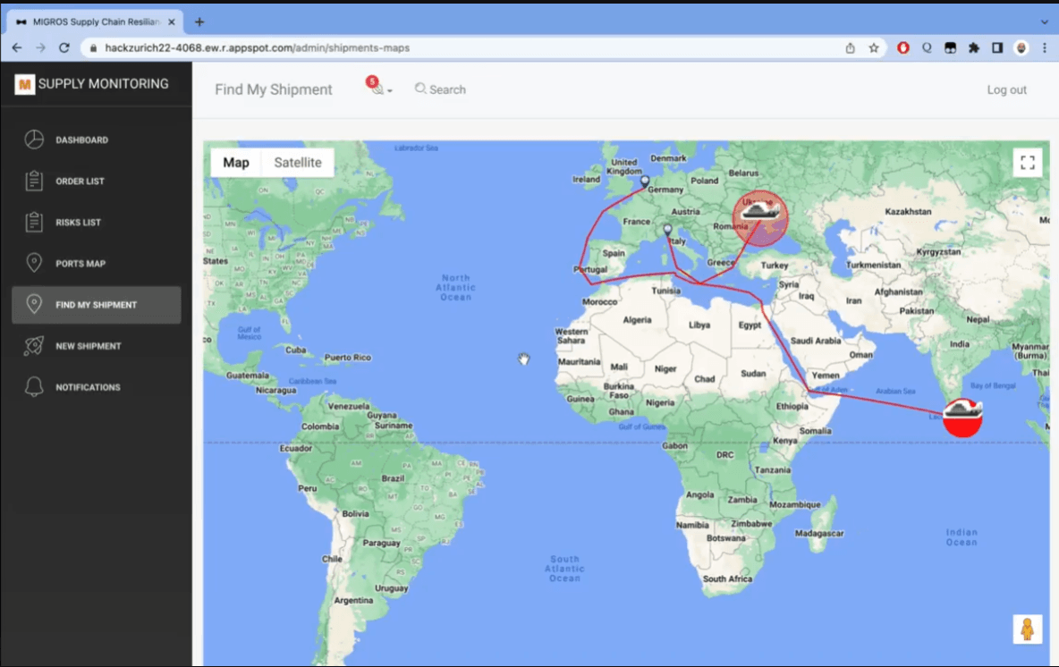Open Order List in sidebar

(x=96, y=181)
